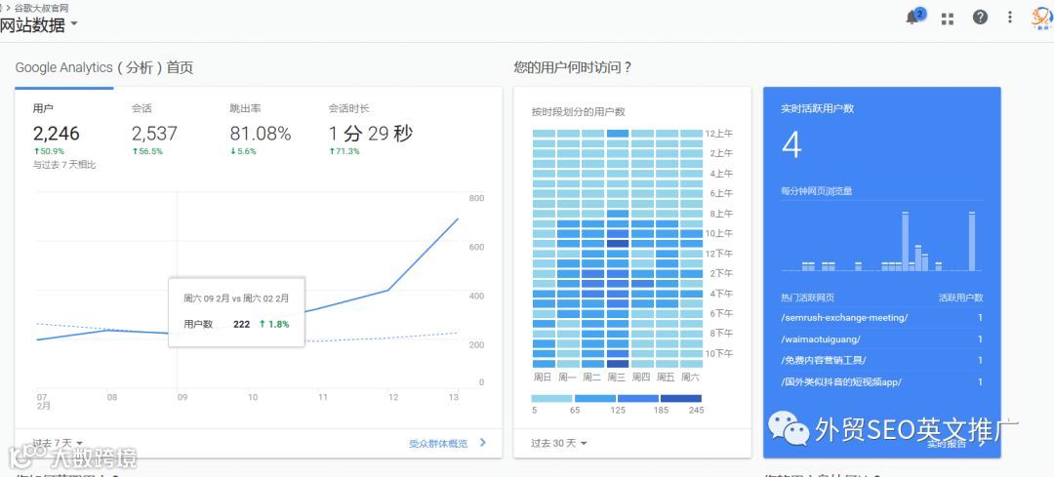Click the 按时段划分的用户数 heatmap title

coord(578,111)
